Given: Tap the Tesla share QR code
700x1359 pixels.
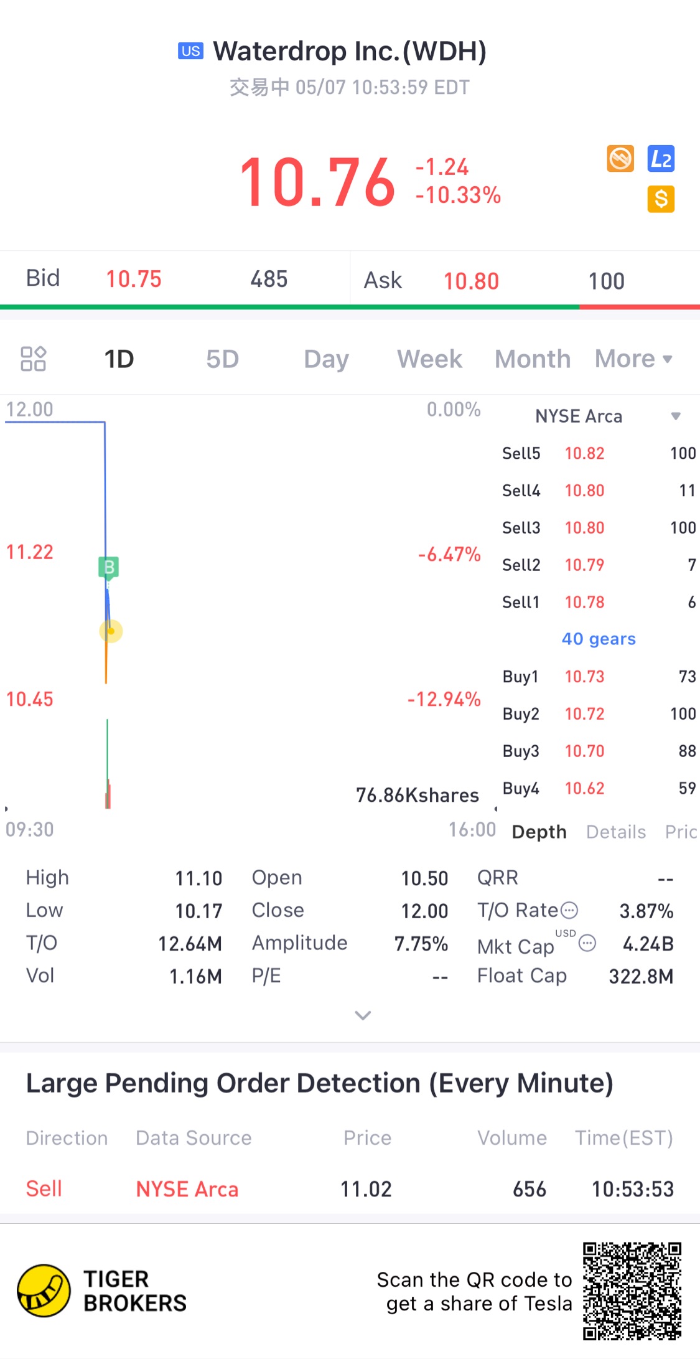Looking at the screenshot, I should (632, 1291).
